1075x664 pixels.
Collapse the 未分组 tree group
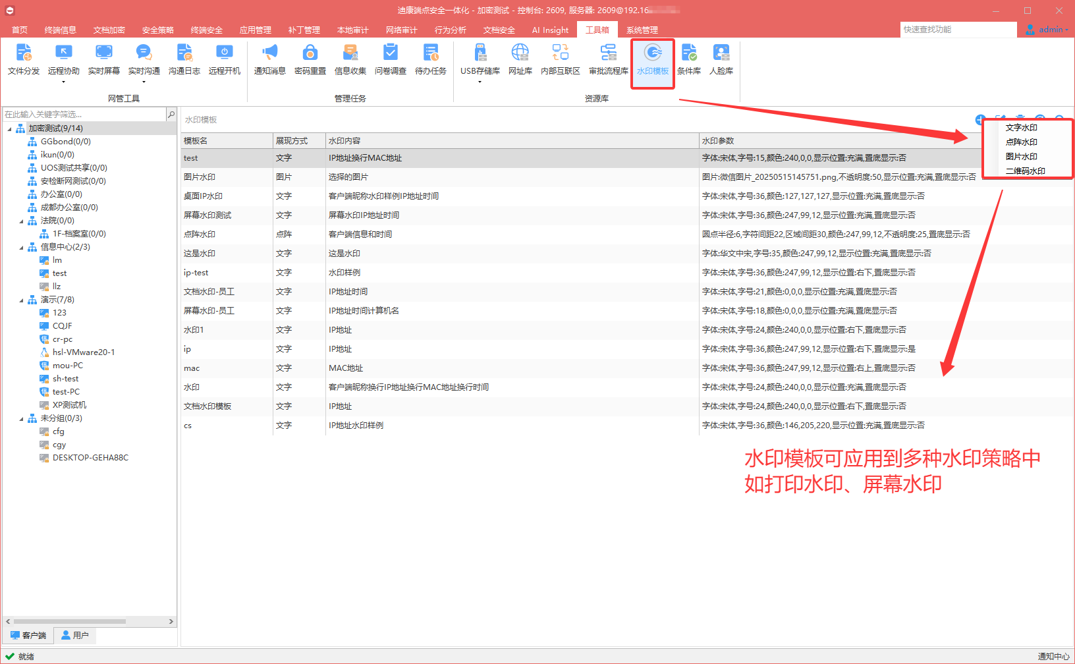(21, 418)
